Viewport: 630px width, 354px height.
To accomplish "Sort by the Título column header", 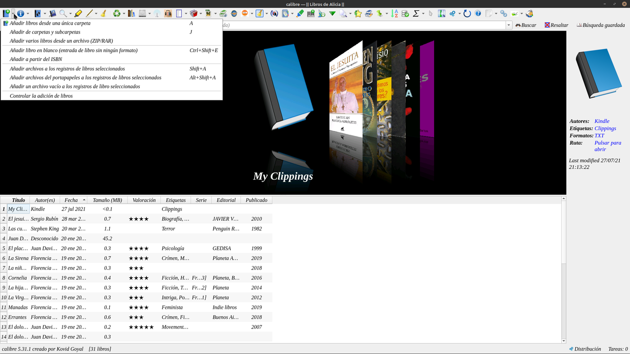I will coord(18,200).
